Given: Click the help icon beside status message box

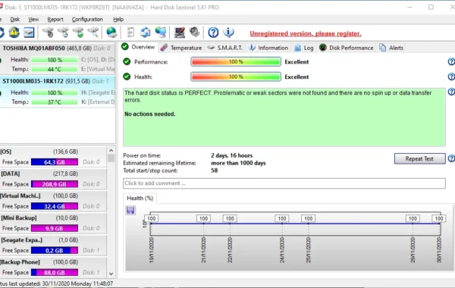Looking at the screenshot, I should coord(451,92).
